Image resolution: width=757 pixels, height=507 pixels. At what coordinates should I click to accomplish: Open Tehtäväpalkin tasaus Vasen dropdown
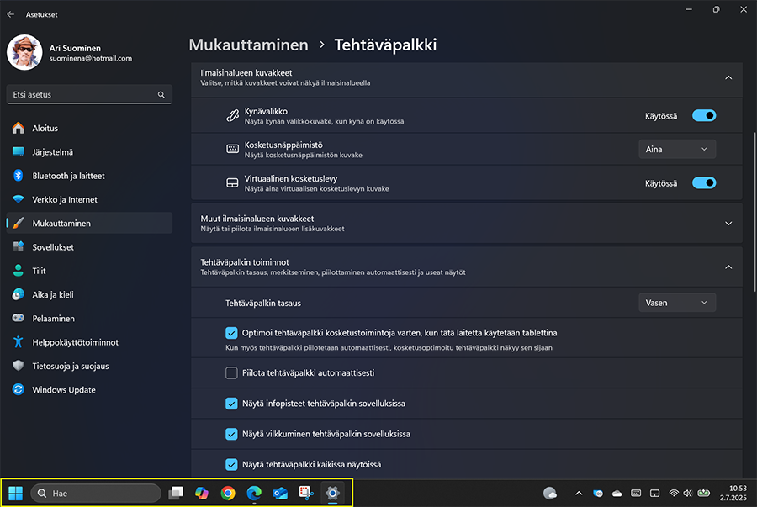tap(677, 303)
